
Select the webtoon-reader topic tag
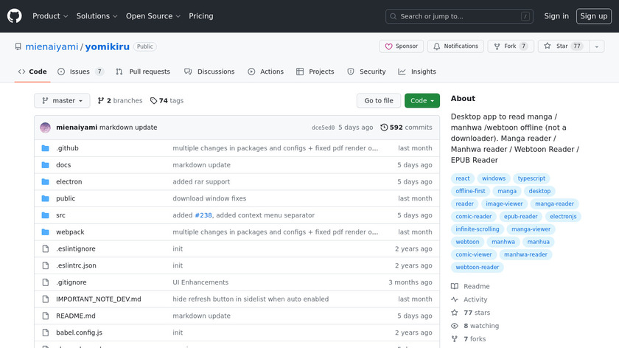click(x=478, y=267)
